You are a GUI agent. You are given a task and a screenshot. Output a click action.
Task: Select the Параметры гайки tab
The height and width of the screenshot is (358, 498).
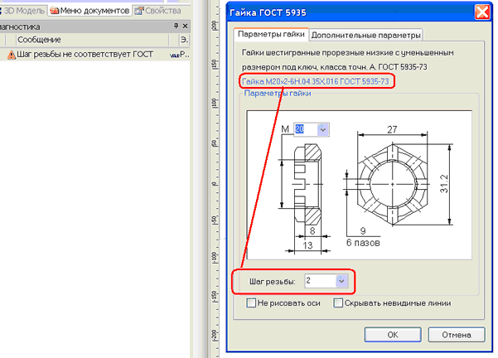point(272,34)
